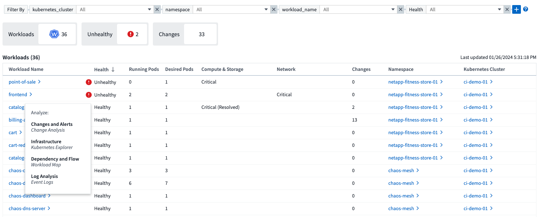Delete the Health filter with its X

click(507, 10)
